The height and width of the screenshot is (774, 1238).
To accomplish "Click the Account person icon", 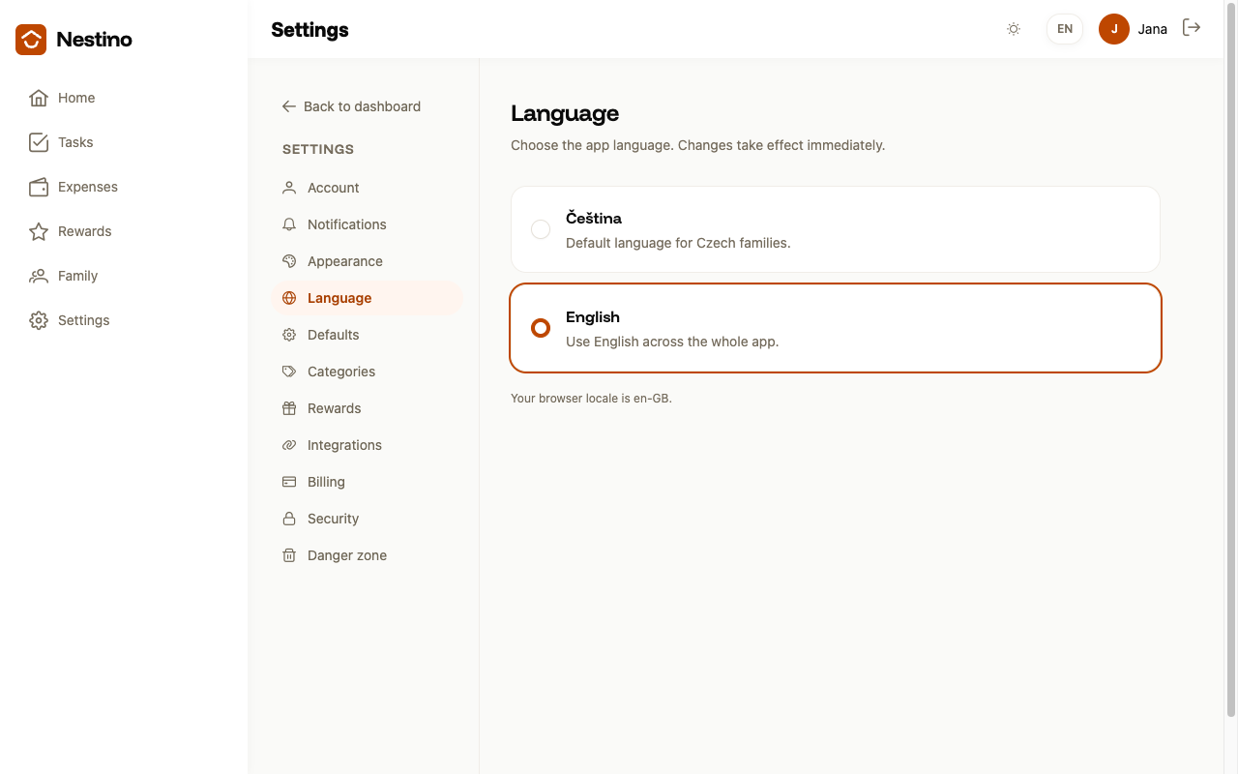I will (289, 188).
